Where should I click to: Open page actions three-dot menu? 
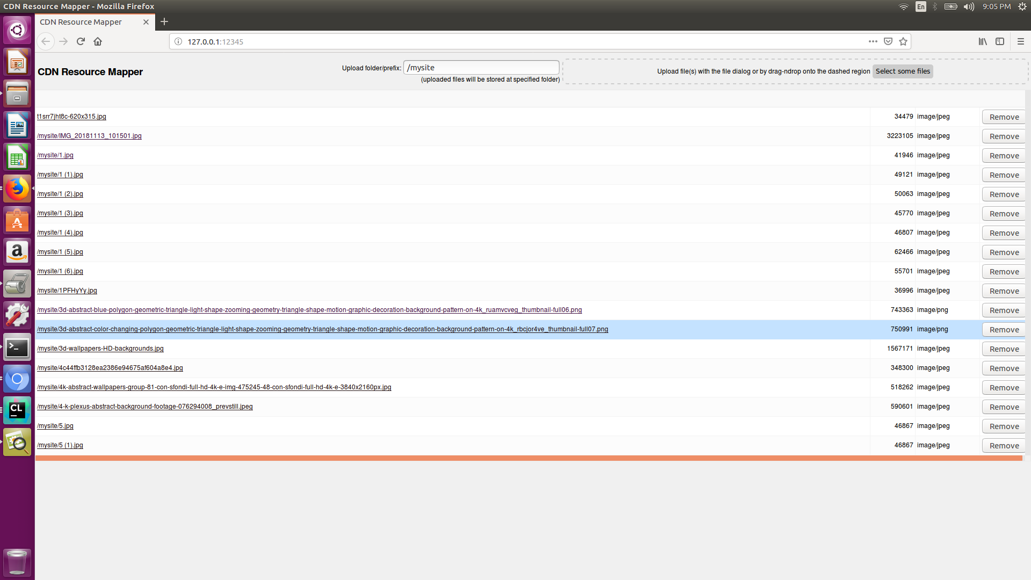click(x=873, y=41)
